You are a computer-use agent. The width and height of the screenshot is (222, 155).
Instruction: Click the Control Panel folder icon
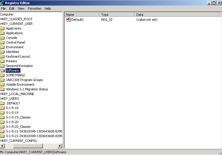pyautogui.click(x=2, y=42)
